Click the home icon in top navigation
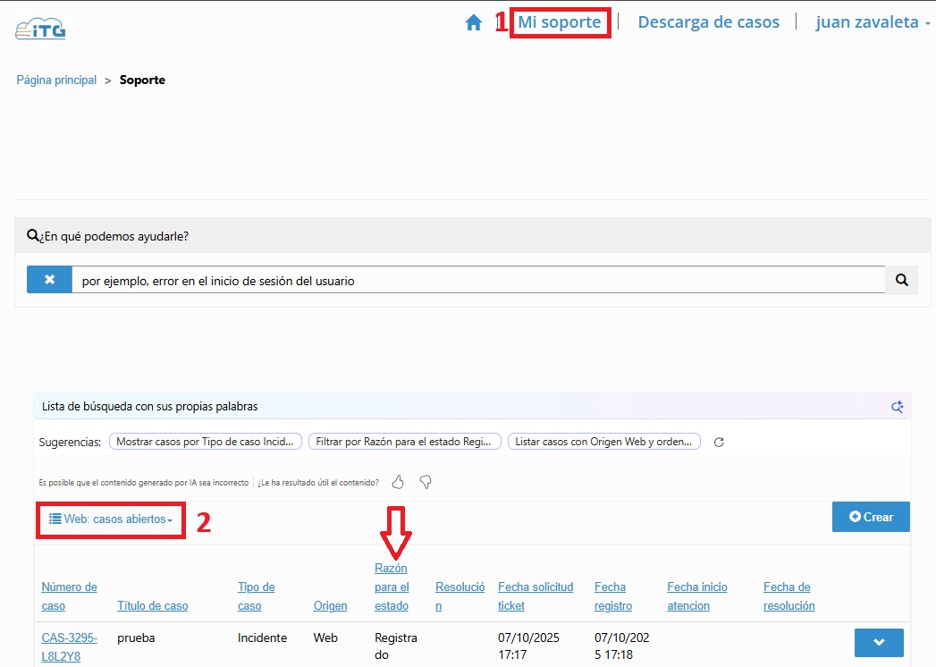936x667 pixels. tap(474, 23)
